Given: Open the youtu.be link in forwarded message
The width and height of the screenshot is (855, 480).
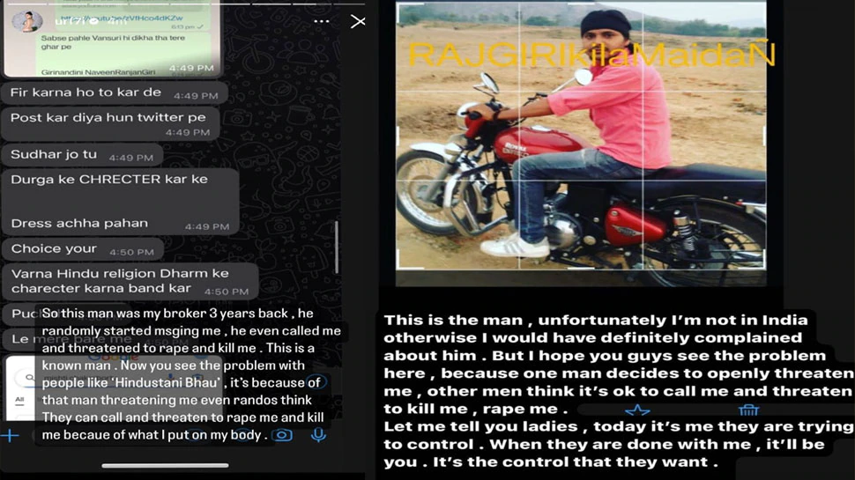Looking at the screenshot, I should [121, 18].
